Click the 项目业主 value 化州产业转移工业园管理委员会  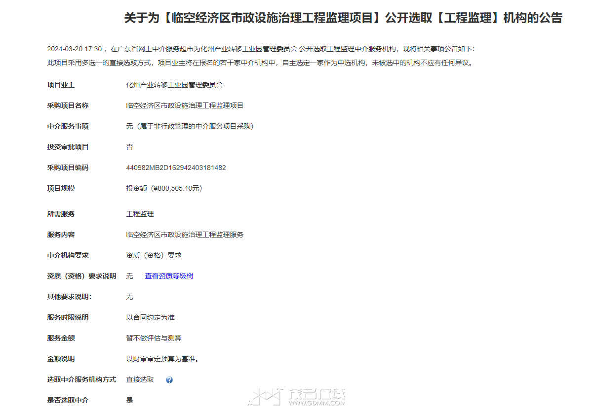point(174,85)
